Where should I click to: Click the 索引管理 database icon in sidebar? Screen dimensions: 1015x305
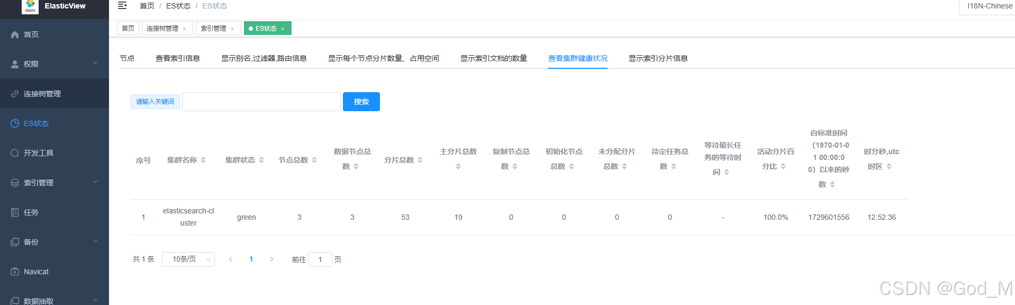pyautogui.click(x=15, y=183)
